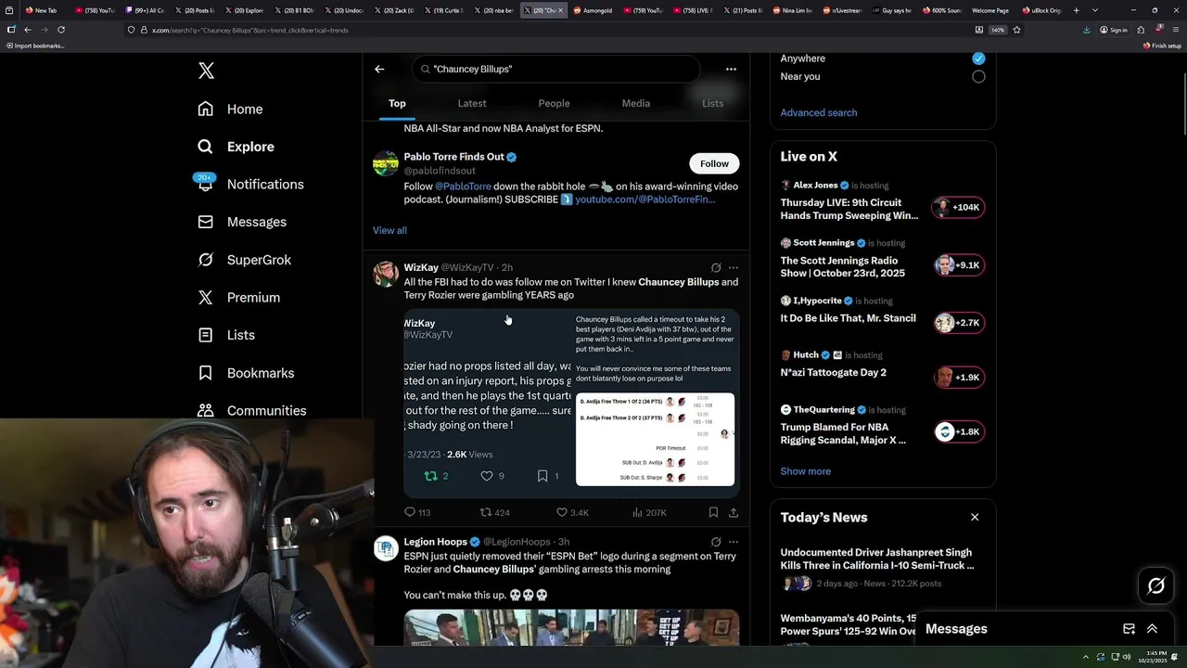This screenshot has width=1187, height=668.
Task: Open youtube.com PabloTorreFin link
Action: (x=645, y=199)
